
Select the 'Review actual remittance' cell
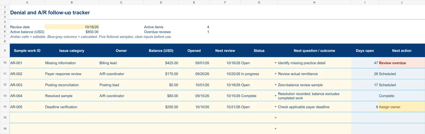point(314,74)
